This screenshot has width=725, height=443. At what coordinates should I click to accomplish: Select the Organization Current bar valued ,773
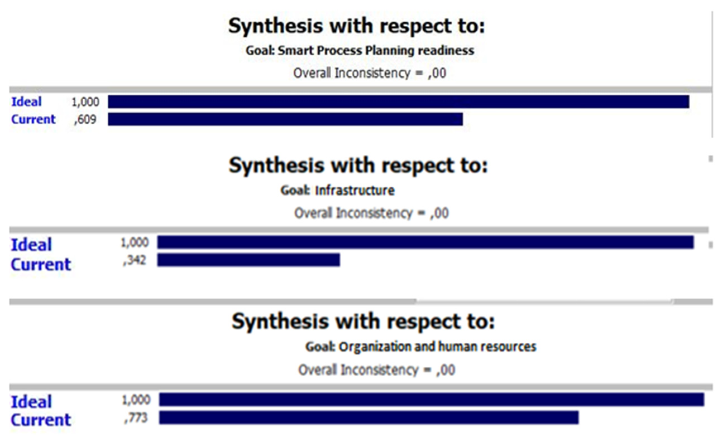[369, 417]
